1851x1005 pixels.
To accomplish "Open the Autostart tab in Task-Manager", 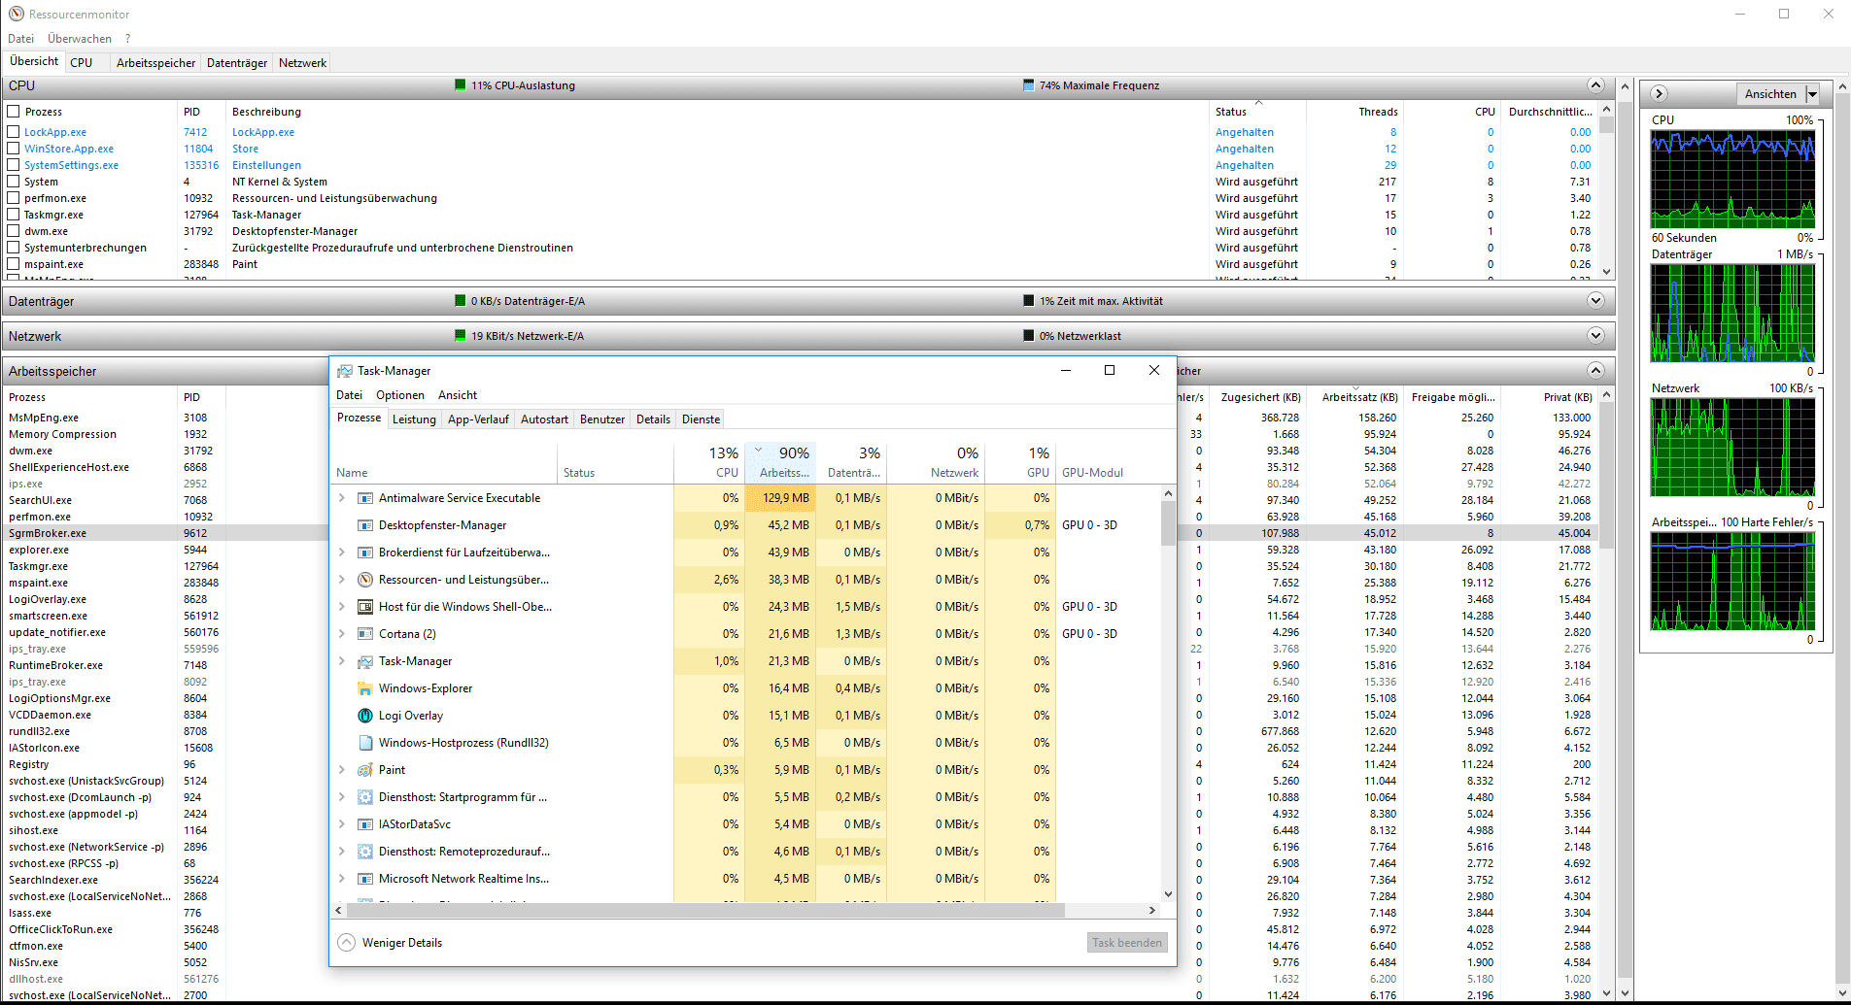I will [x=544, y=419].
